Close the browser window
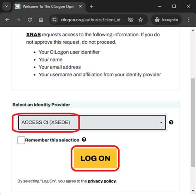The image size is (196, 194). [189, 6]
